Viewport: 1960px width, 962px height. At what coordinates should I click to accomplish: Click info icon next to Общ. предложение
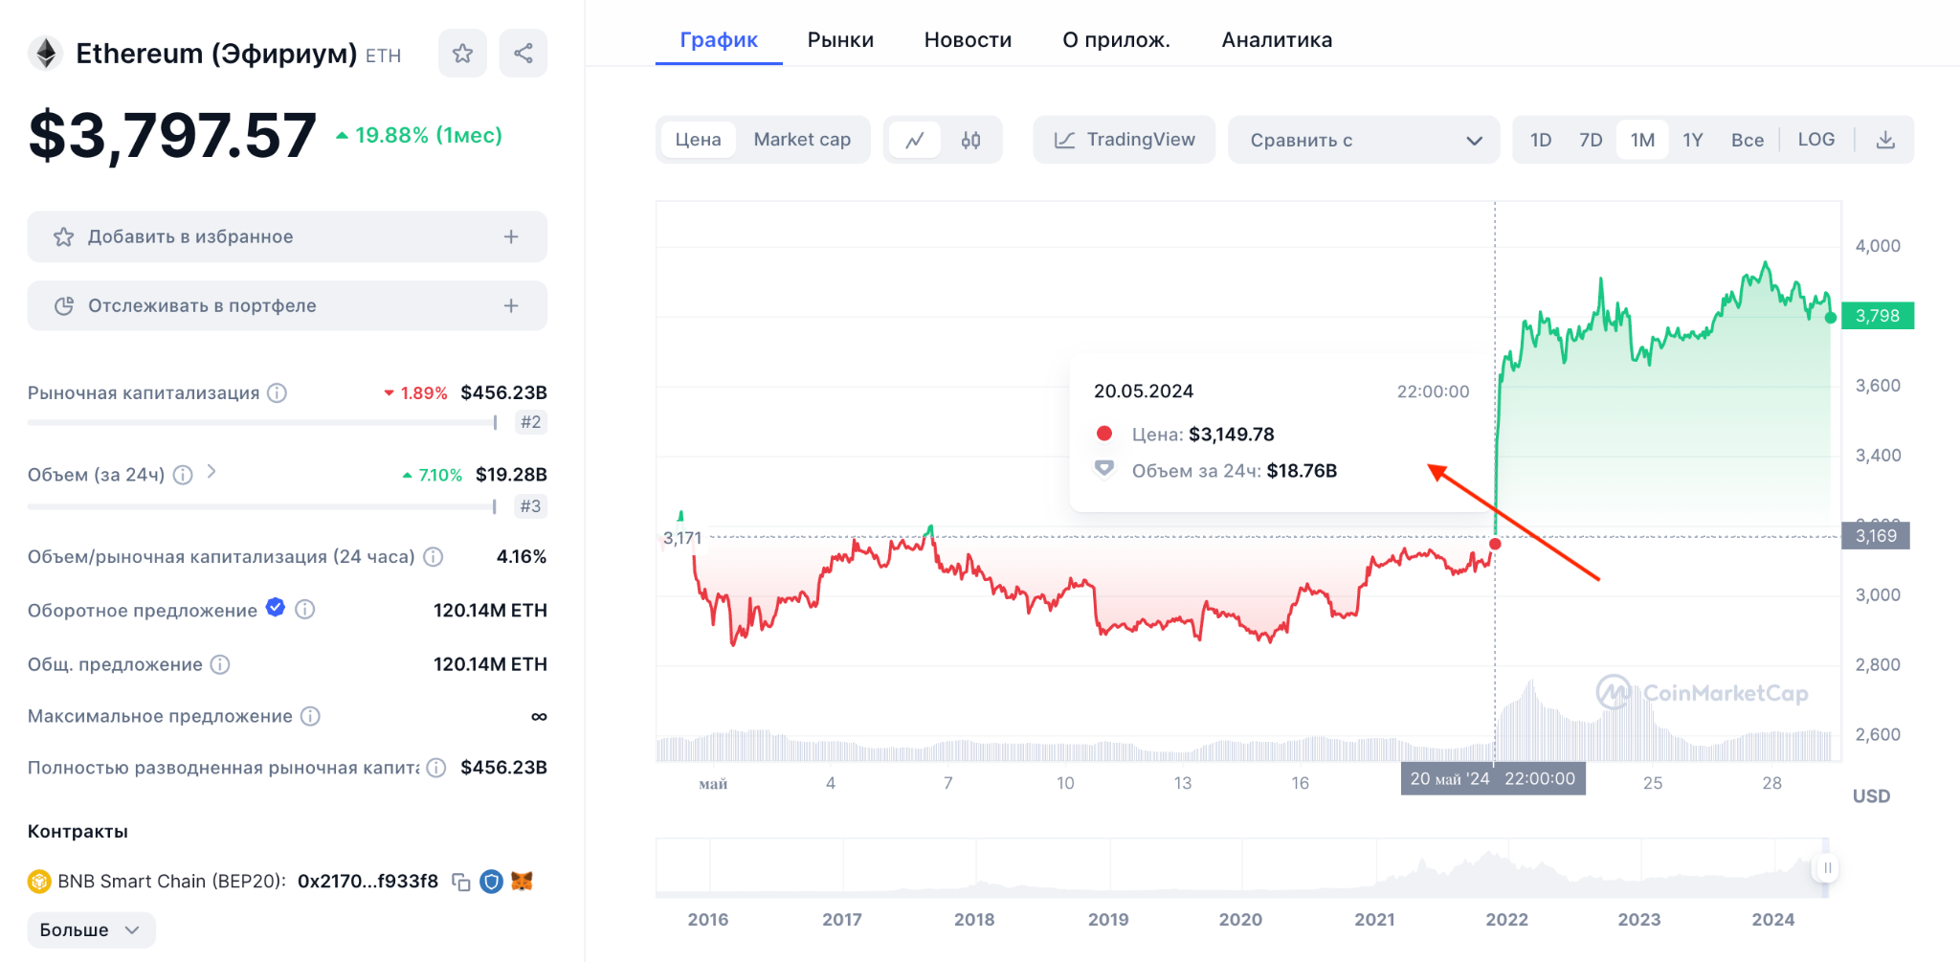click(220, 664)
